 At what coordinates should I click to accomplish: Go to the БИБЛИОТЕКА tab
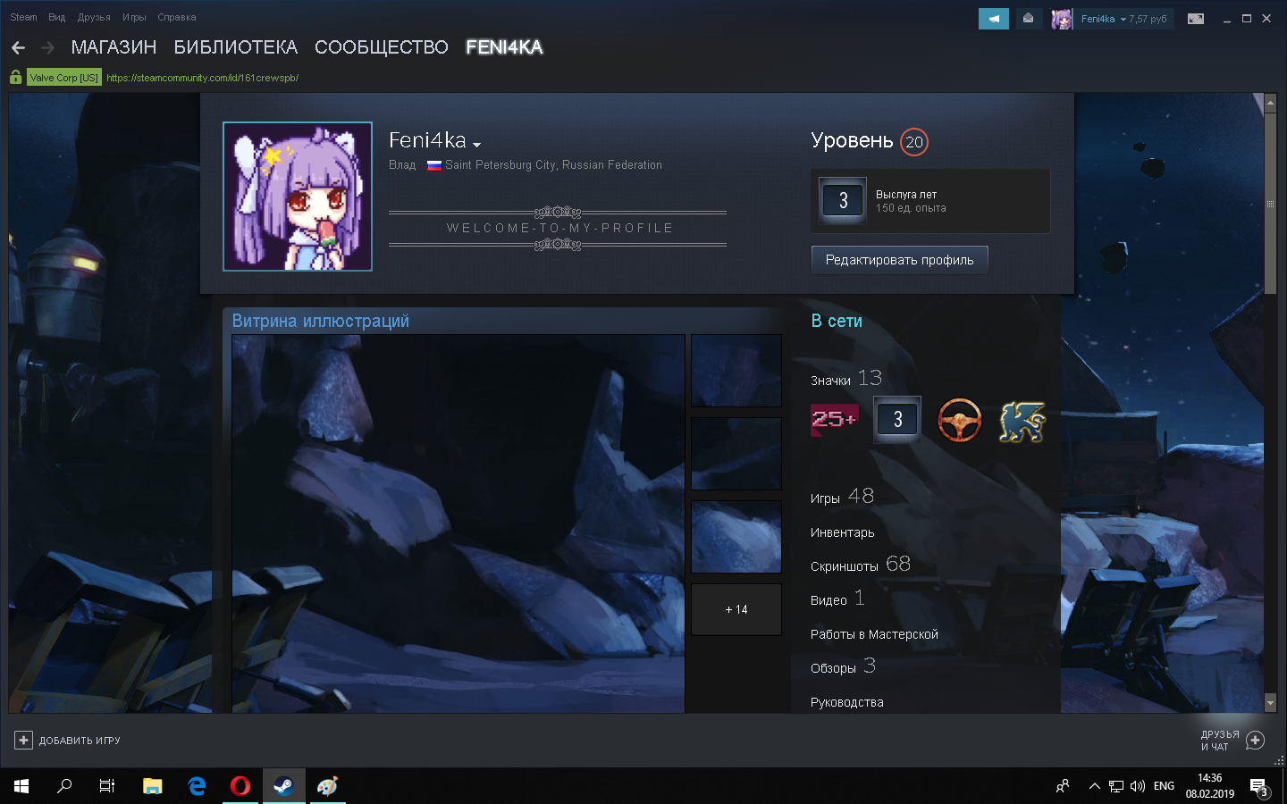click(x=236, y=47)
